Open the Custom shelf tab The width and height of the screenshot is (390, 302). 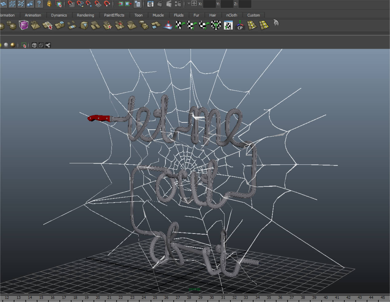tap(254, 15)
